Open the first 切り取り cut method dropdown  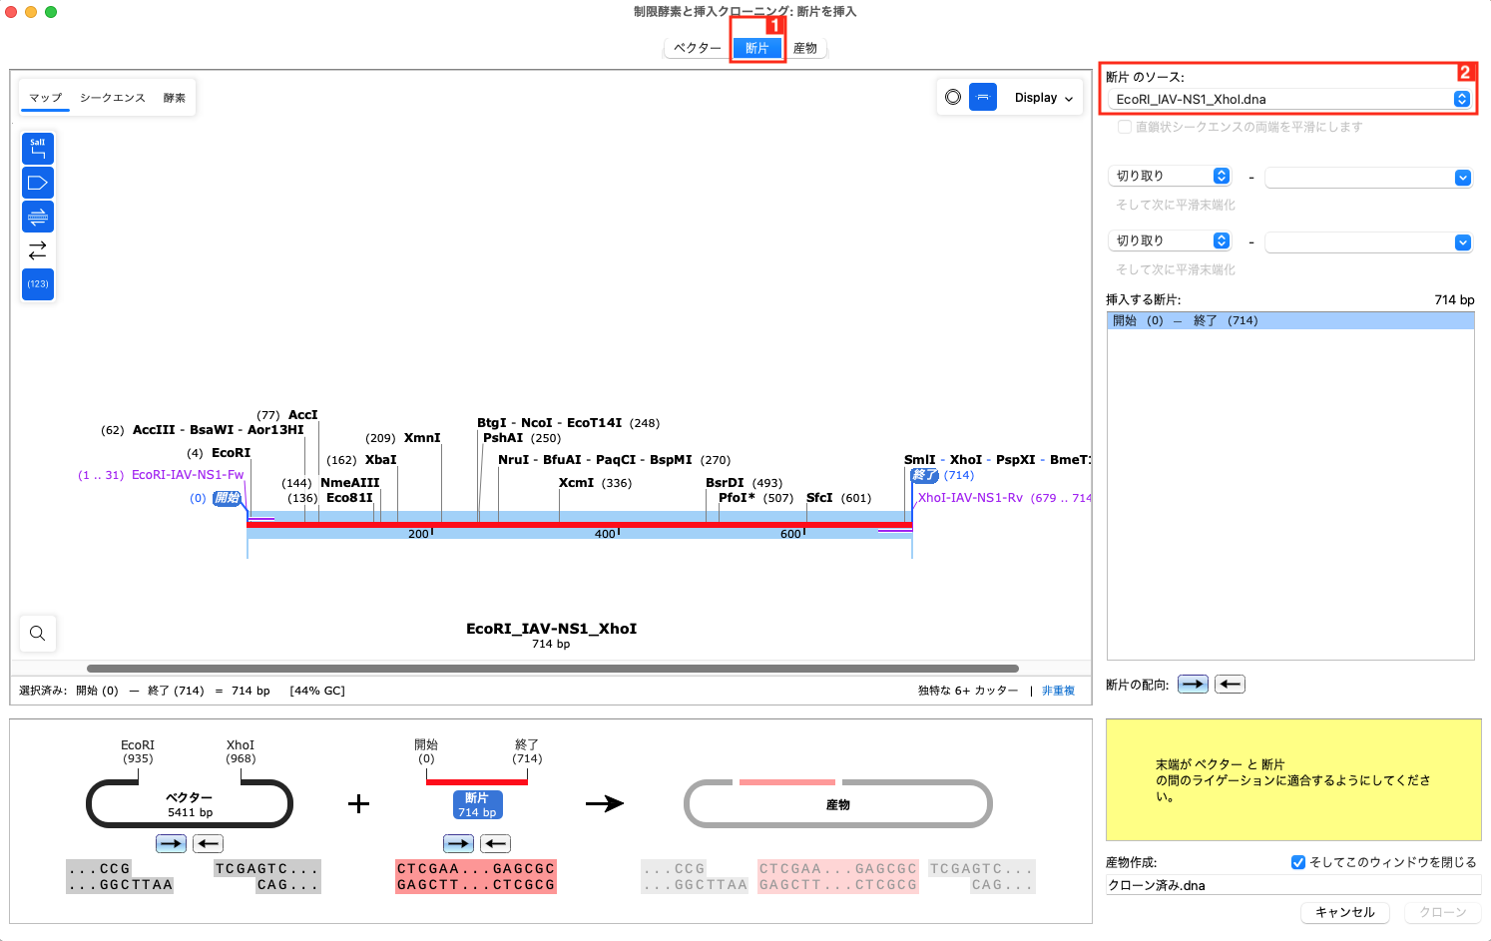click(1169, 175)
